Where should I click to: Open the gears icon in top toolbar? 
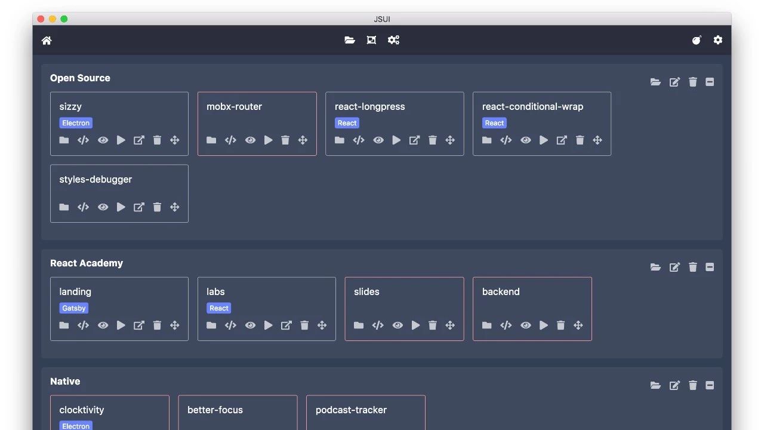click(x=393, y=40)
